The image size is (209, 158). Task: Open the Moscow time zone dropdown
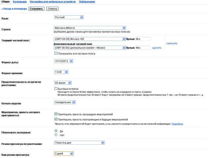[90, 39]
